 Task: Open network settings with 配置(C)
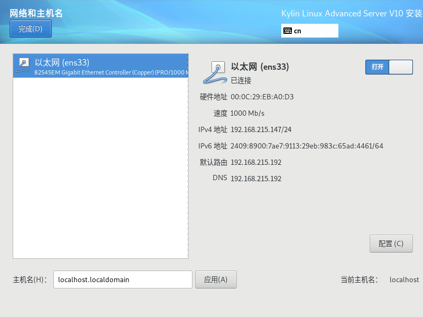click(391, 244)
